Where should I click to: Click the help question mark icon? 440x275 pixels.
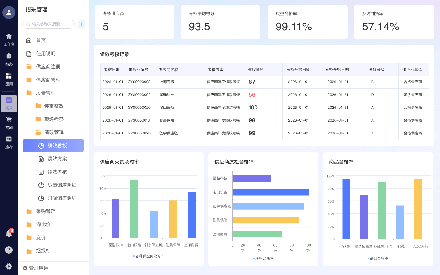(9, 250)
